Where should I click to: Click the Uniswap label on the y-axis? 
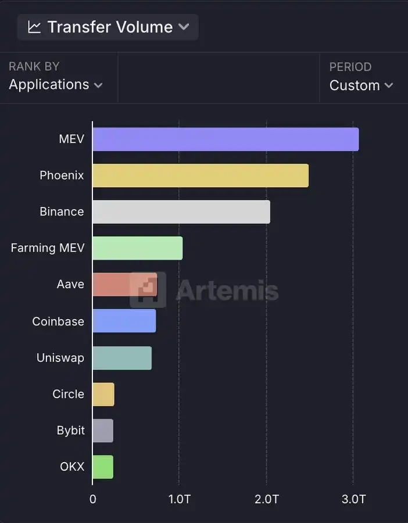(x=60, y=357)
